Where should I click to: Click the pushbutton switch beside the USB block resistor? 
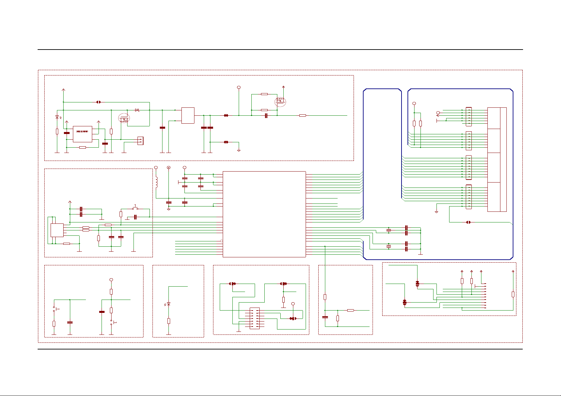click(x=135, y=208)
